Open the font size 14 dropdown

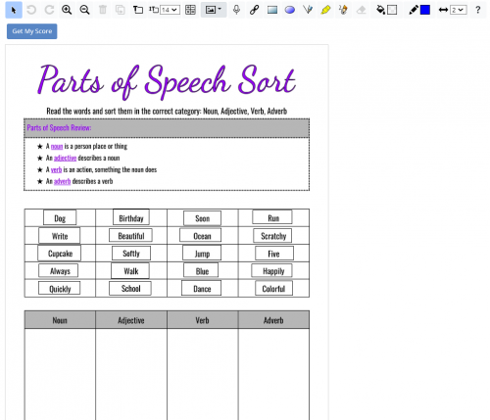pyautogui.click(x=170, y=10)
